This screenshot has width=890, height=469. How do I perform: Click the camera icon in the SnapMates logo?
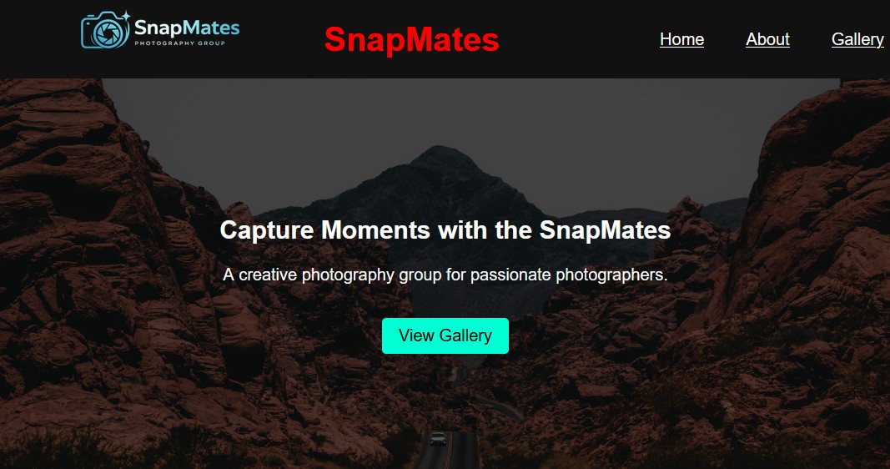coord(106,29)
